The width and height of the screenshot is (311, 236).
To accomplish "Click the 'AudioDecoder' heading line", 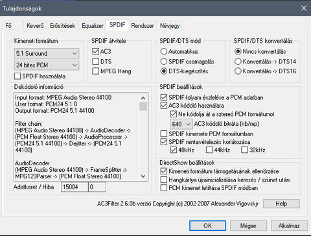I will 32,163.
